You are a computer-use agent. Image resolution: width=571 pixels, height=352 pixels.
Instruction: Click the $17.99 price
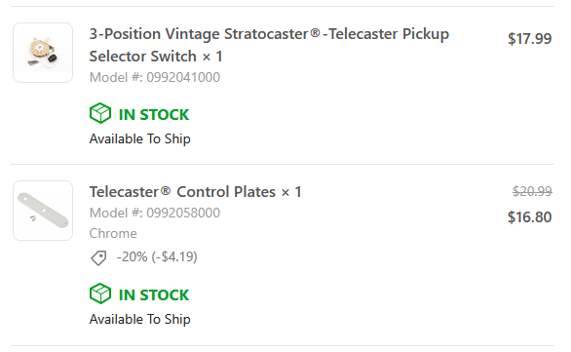529,39
